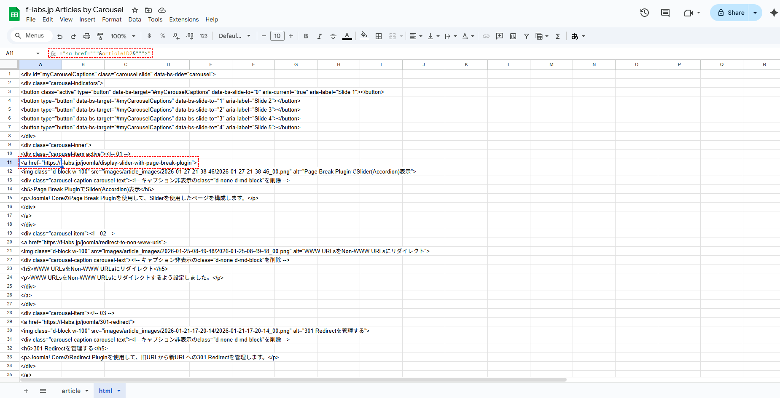
Task: Toggle italic formatting
Action: pyautogui.click(x=319, y=36)
